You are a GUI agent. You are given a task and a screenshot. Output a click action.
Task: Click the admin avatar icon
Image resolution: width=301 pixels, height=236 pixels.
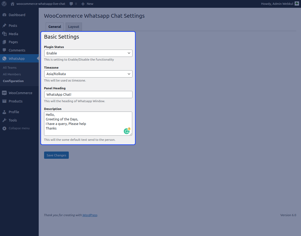(297, 4)
